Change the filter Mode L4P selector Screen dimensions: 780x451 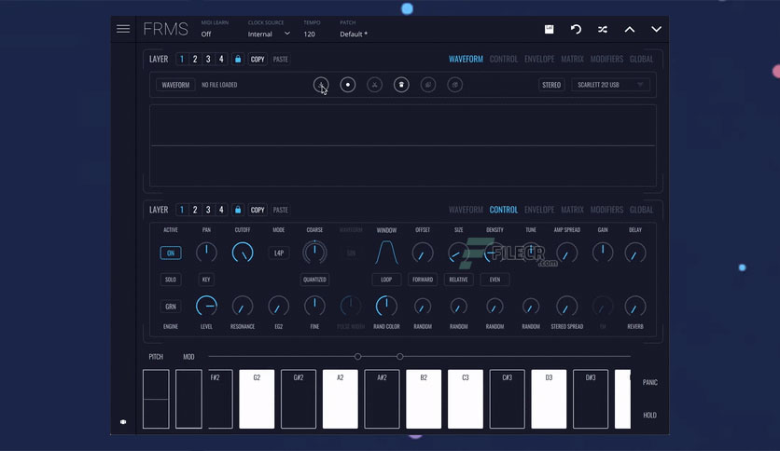279,253
